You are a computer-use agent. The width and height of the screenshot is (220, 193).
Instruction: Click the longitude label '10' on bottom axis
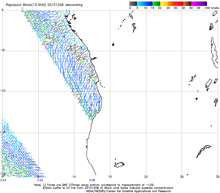(x=74, y=177)
